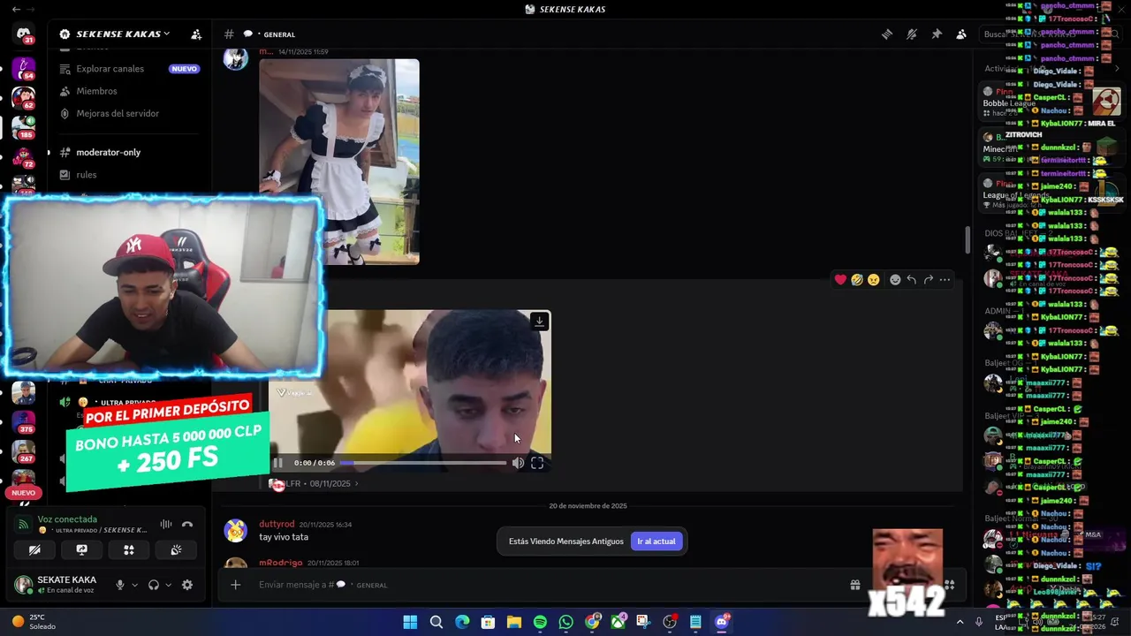Open the server badged 267

click(23, 450)
